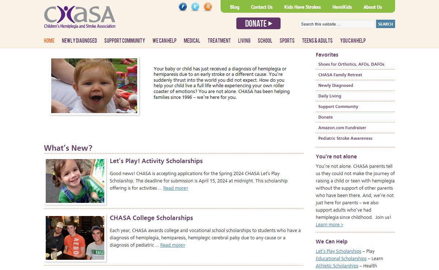
Task: Go to the Treatment menu
Action: [x=219, y=40]
